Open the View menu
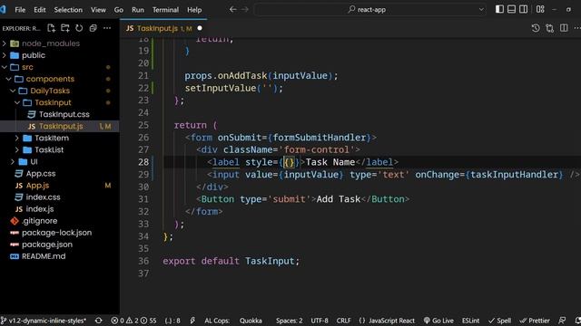 click(x=98, y=10)
